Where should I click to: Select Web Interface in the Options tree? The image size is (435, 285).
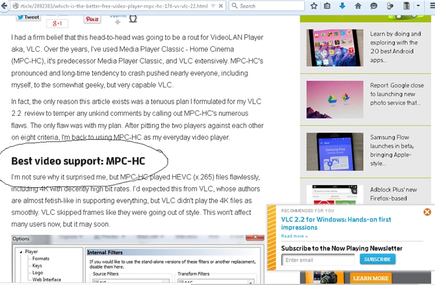[46, 279]
